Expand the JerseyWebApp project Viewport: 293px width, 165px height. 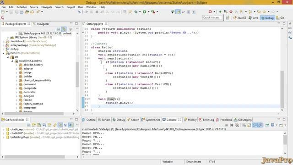pyautogui.click(x=4, y=45)
